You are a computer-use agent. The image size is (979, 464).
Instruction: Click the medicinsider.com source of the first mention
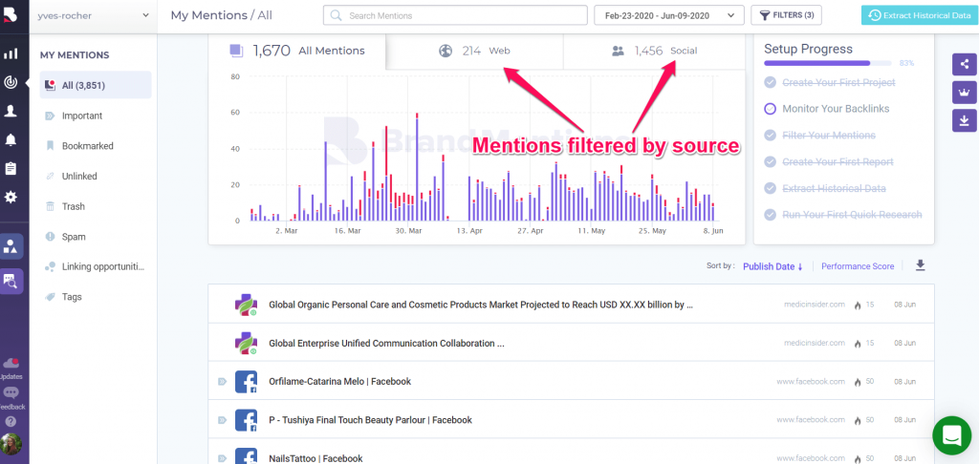[x=815, y=305]
